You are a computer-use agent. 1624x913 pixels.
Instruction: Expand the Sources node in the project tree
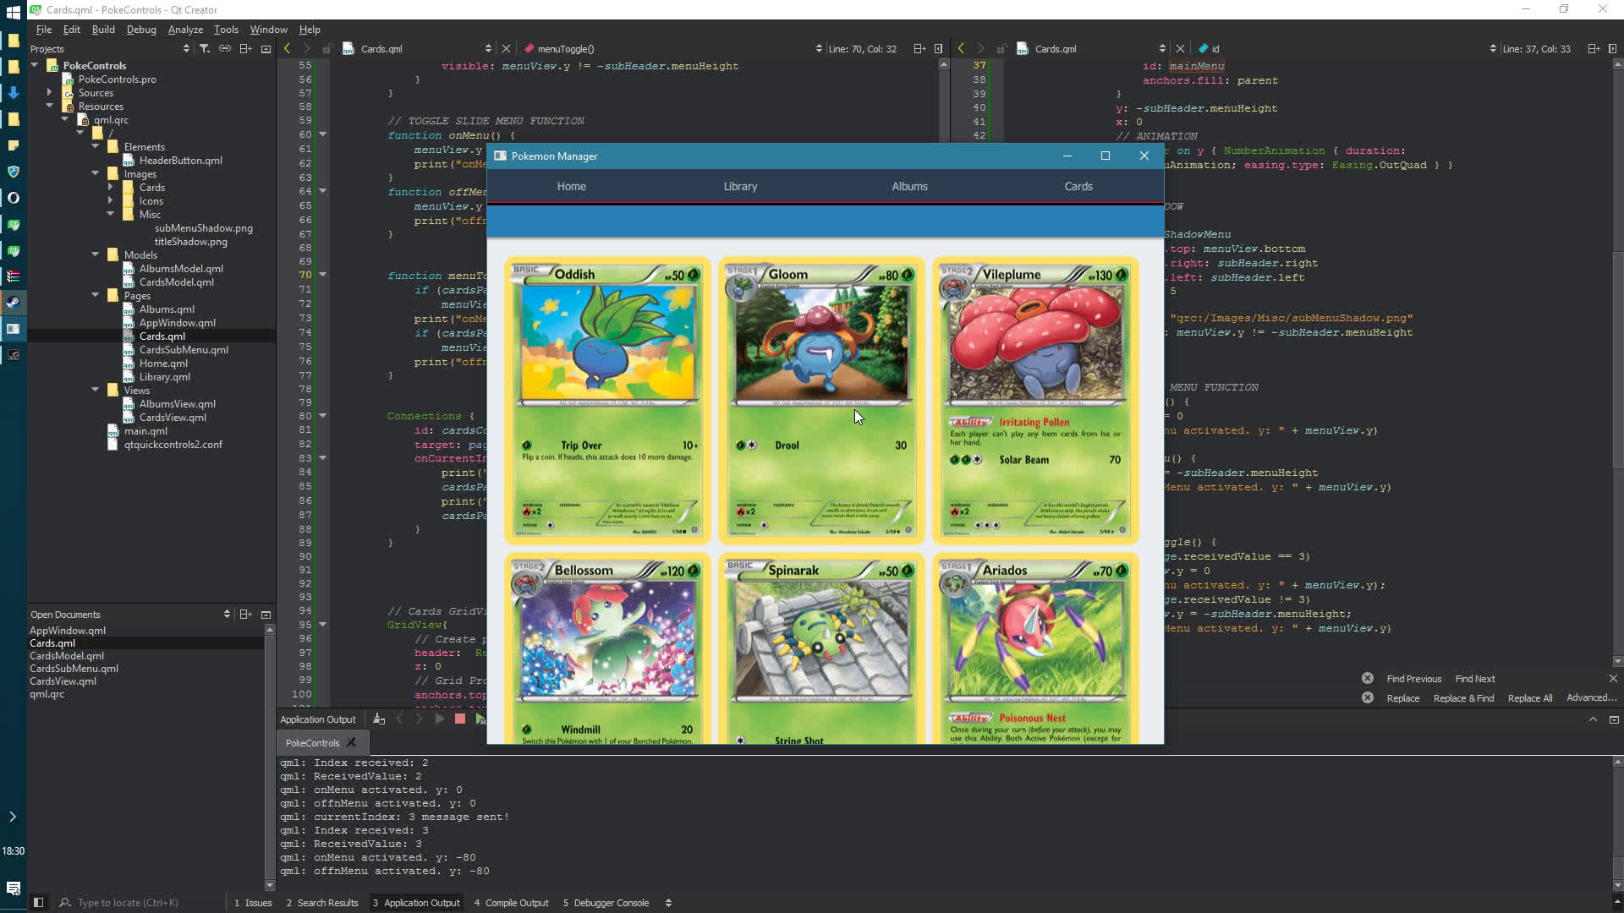click(49, 93)
